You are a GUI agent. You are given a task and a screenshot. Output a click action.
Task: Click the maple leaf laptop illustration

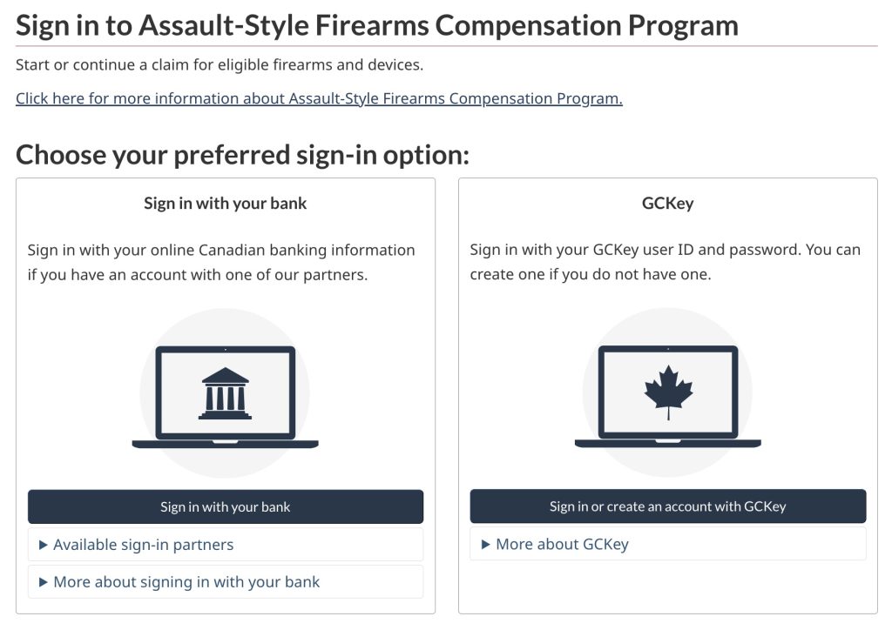point(667,392)
